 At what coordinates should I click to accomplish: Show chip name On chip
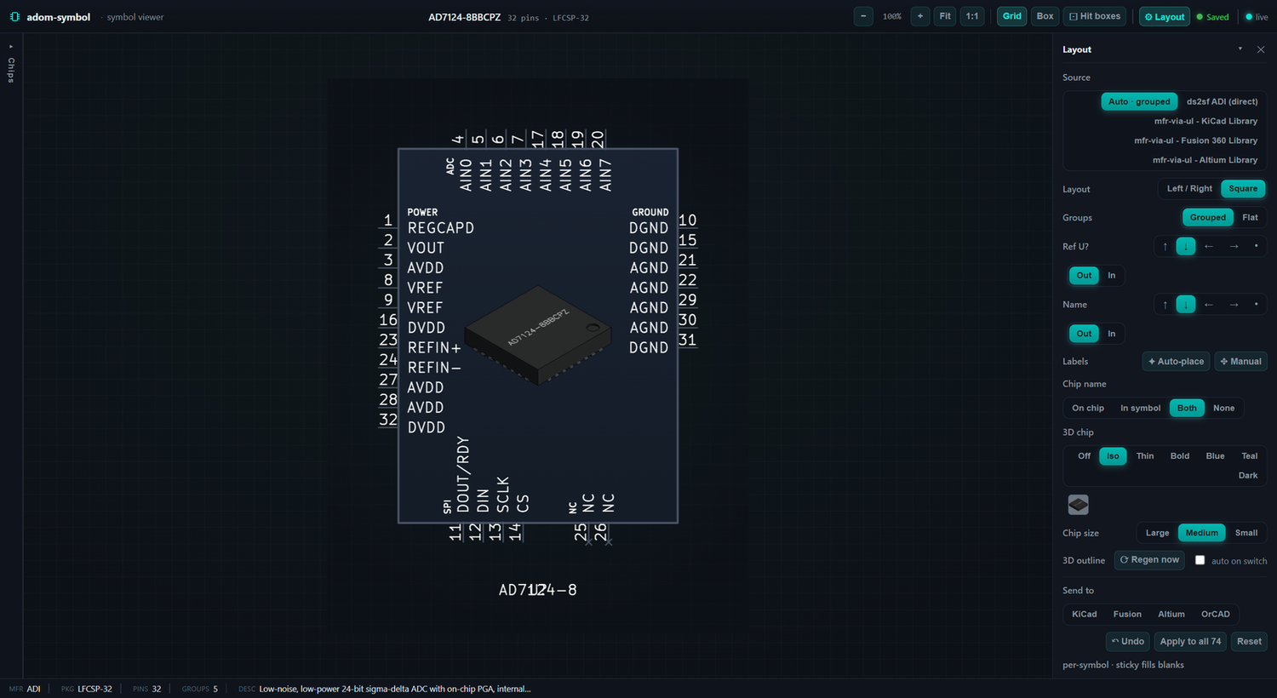click(x=1088, y=409)
